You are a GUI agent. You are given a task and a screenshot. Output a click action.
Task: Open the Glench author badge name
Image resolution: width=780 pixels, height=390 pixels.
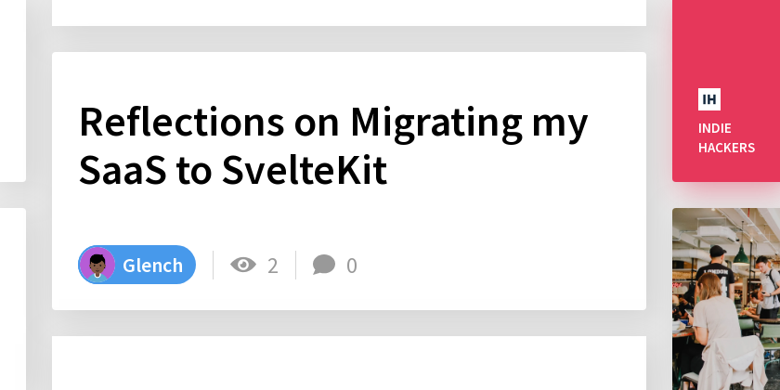152,266
